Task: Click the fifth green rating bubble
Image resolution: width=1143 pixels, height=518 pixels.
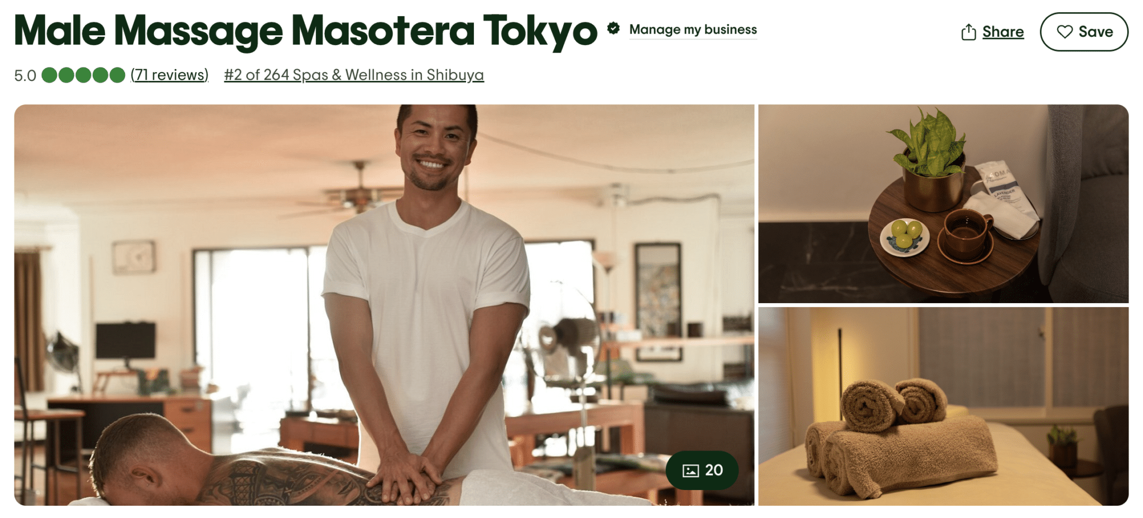Action: pos(117,75)
